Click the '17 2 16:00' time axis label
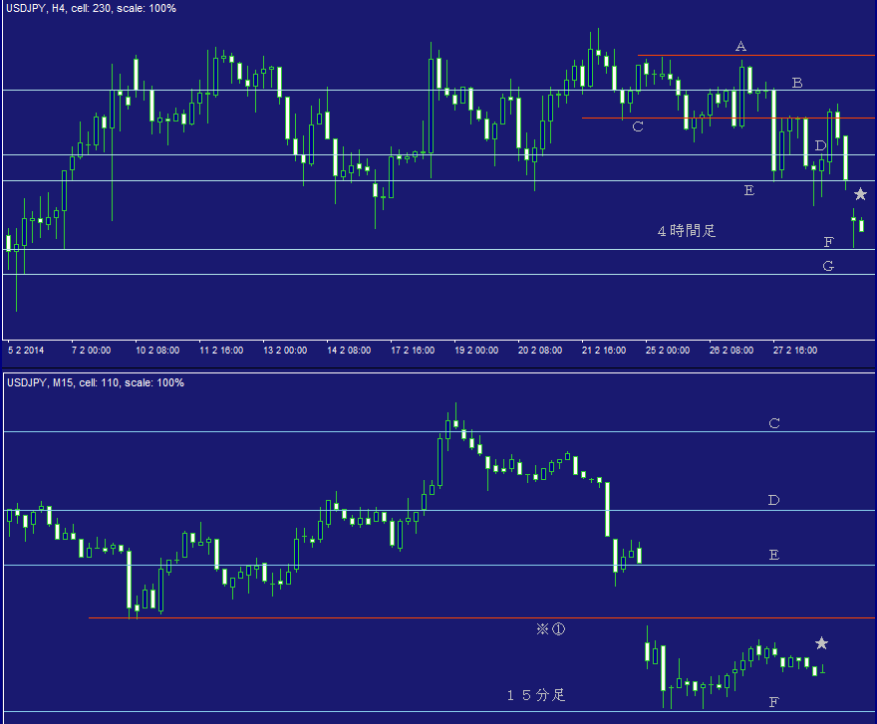 (413, 350)
